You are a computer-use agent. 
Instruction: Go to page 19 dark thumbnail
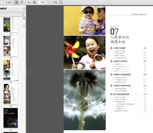pyautogui.click(x=10, y=118)
